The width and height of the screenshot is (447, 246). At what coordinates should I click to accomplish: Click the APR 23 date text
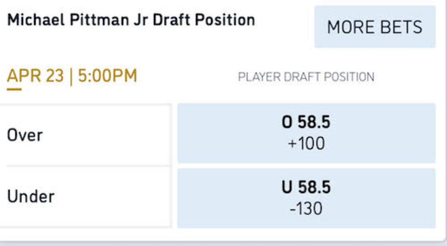click(35, 76)
